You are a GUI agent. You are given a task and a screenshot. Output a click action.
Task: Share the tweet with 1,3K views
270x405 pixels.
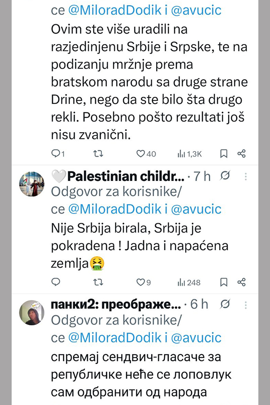241,154
